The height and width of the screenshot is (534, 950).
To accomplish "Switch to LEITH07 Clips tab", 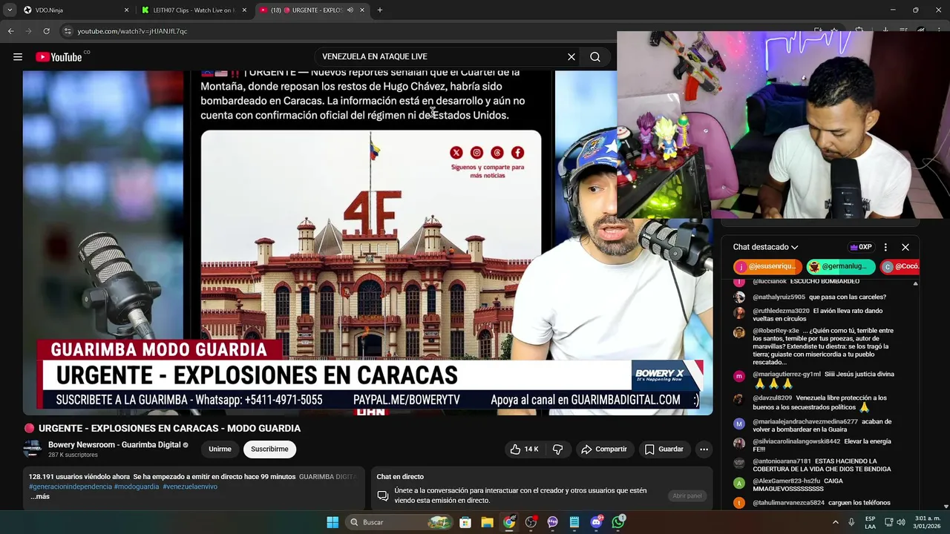I will click(193, 10).
